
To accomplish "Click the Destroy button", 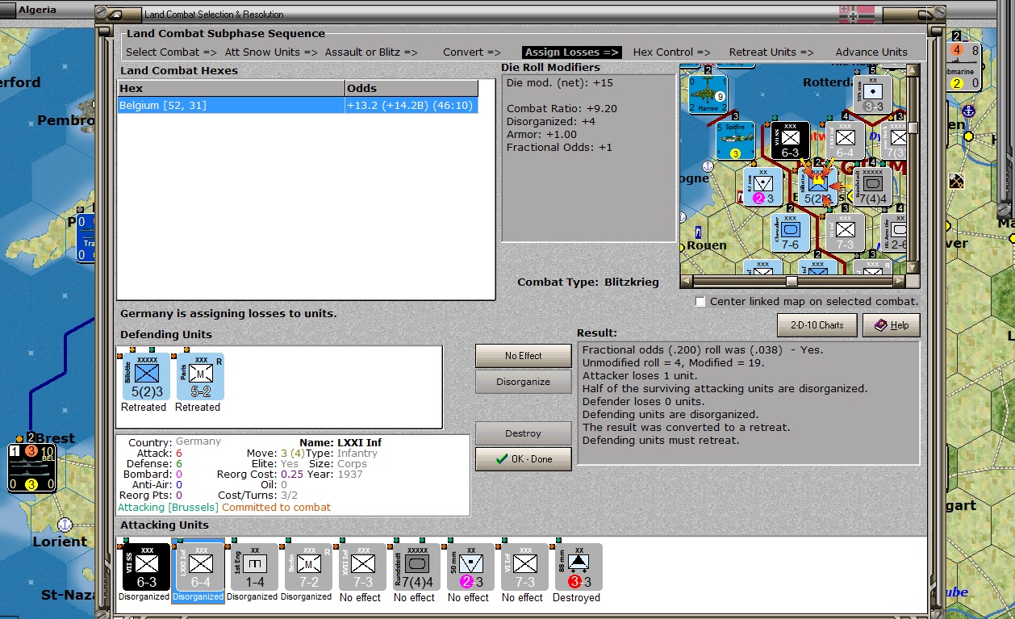I will coord(524,433).
